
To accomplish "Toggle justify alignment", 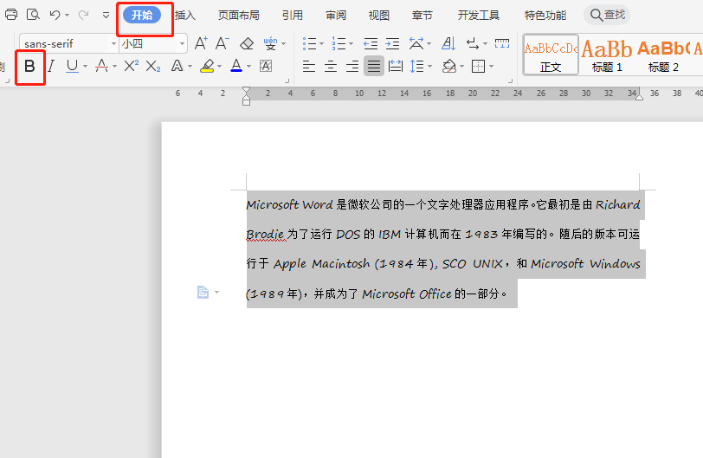I will click(x=374, y=67).
